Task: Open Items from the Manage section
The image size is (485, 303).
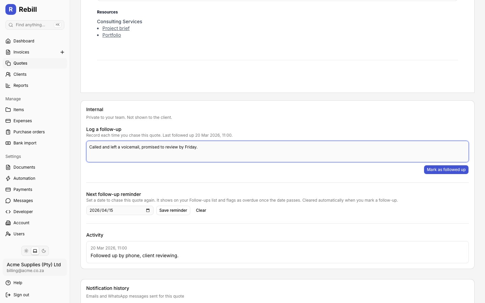Action: (35, 110)
